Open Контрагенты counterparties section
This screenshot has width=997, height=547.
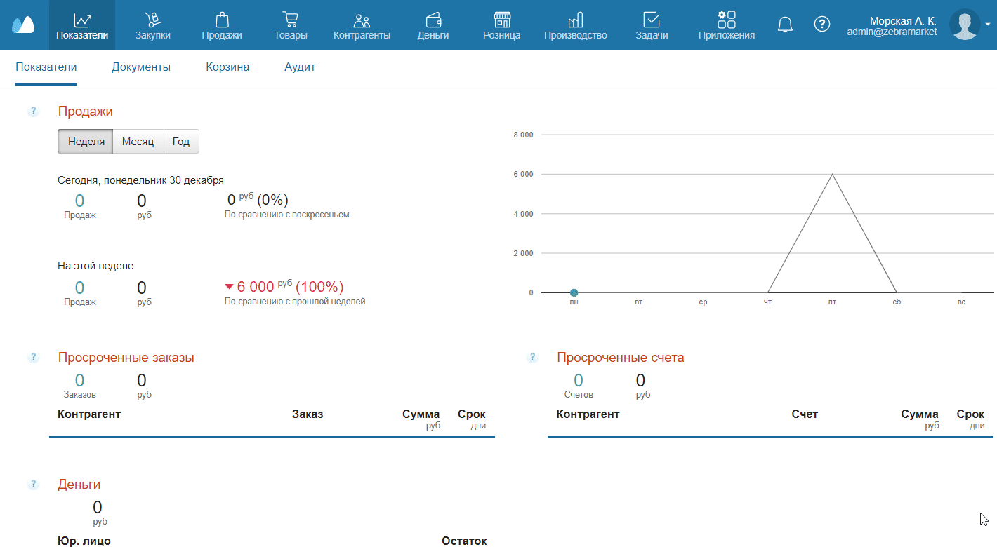362,25
